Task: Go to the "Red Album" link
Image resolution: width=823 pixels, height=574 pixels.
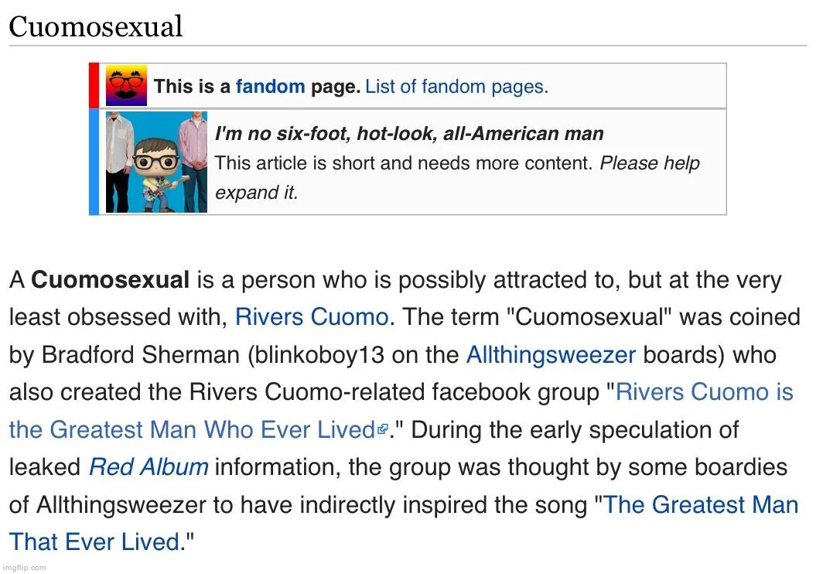Action: pyautogui.click(x=149, y=467)
